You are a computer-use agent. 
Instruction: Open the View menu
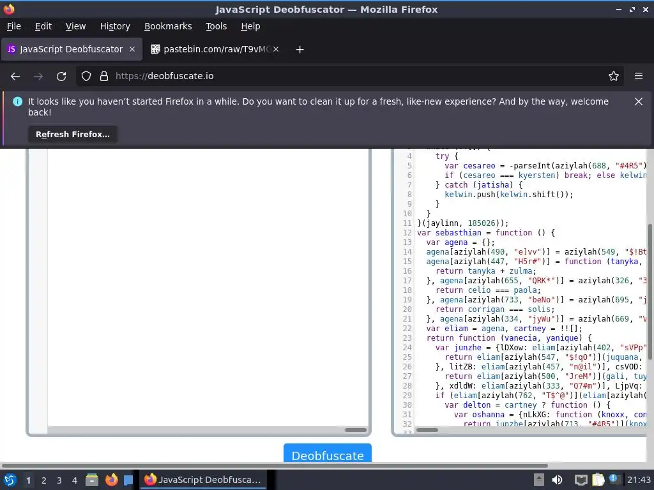(75, 26)
